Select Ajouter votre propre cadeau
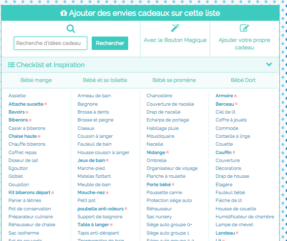 tap(245, 44)
